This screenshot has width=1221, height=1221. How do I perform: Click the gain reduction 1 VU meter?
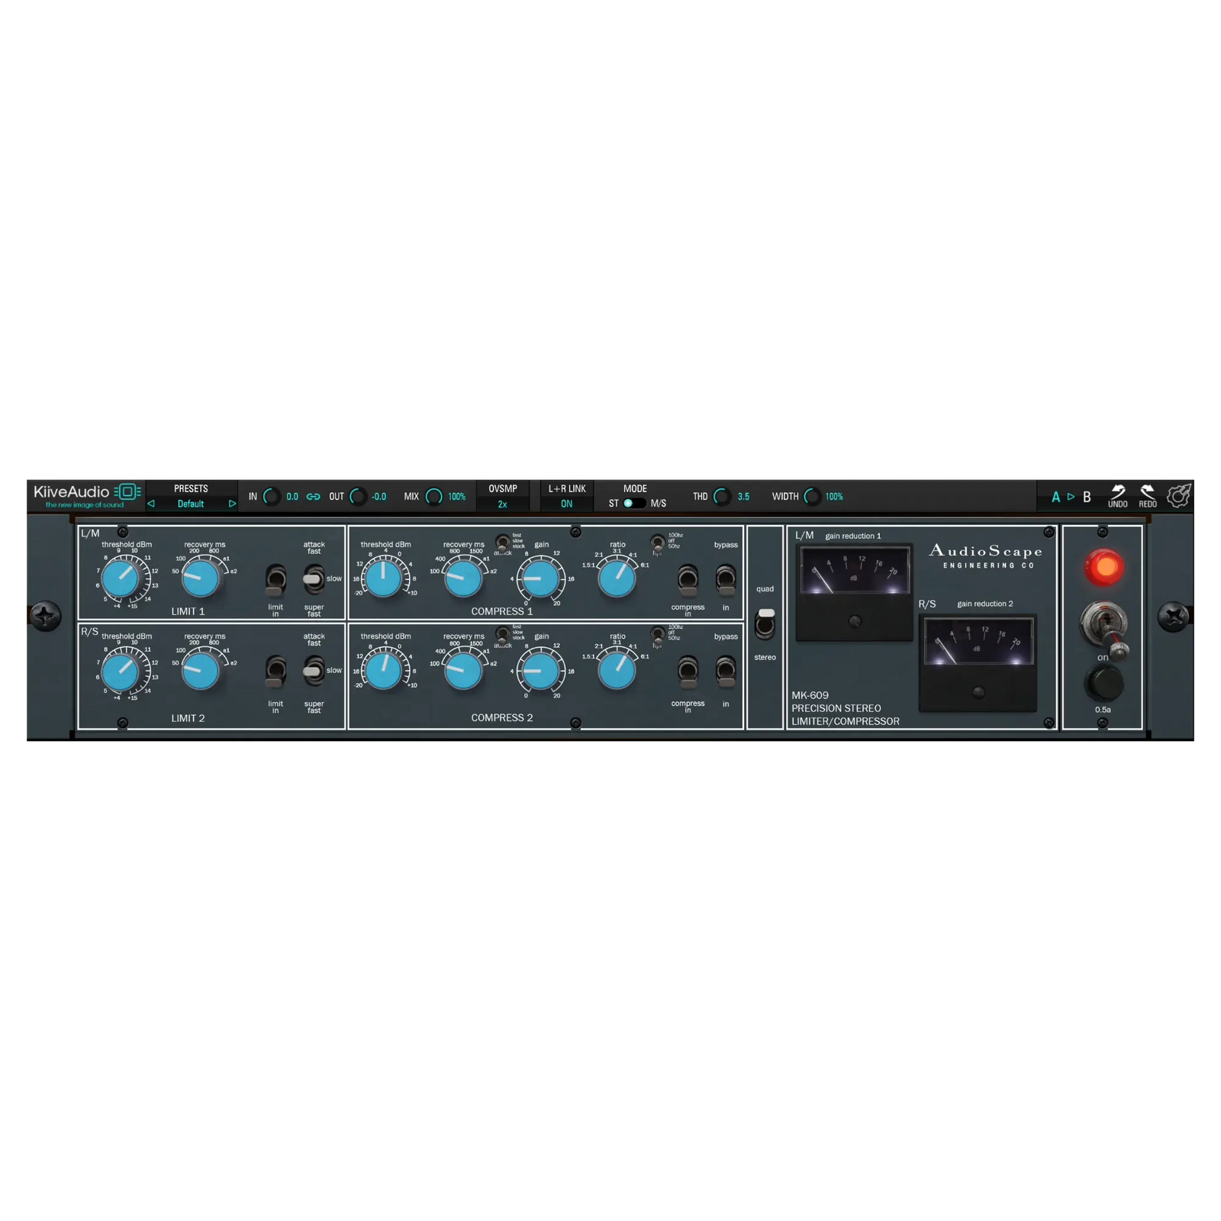tap(854, 592)
